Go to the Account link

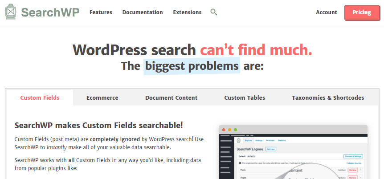327,12
